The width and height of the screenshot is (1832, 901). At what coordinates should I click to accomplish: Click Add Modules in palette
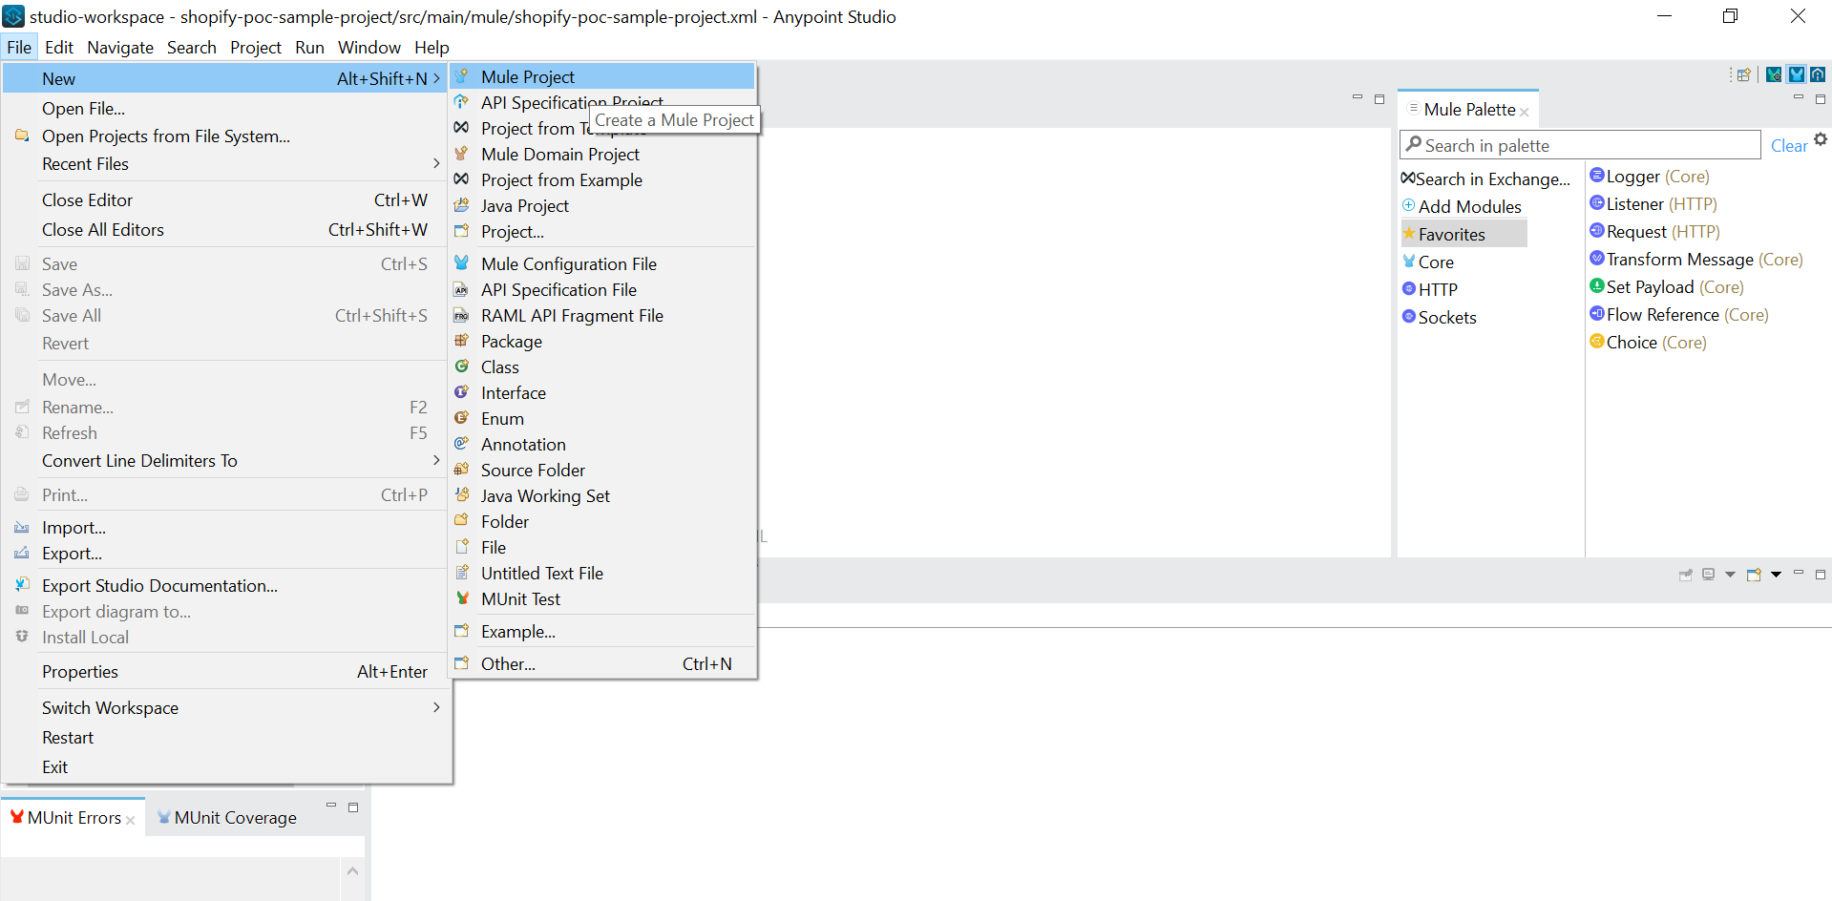[x=1462, y=206]
